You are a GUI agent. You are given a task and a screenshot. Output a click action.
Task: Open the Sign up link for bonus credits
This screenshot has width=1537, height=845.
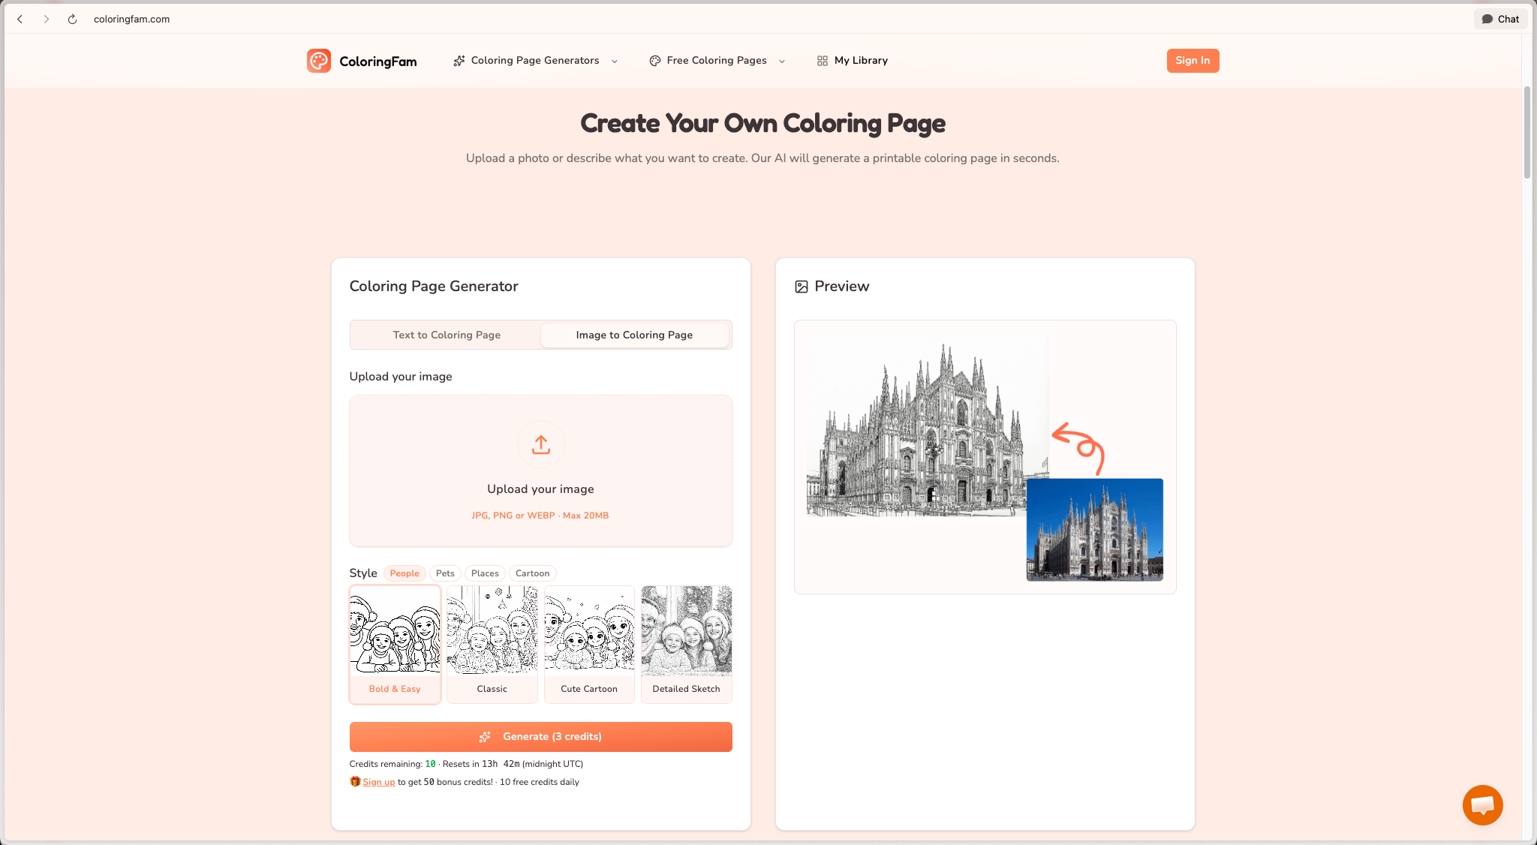coord(378,781)
